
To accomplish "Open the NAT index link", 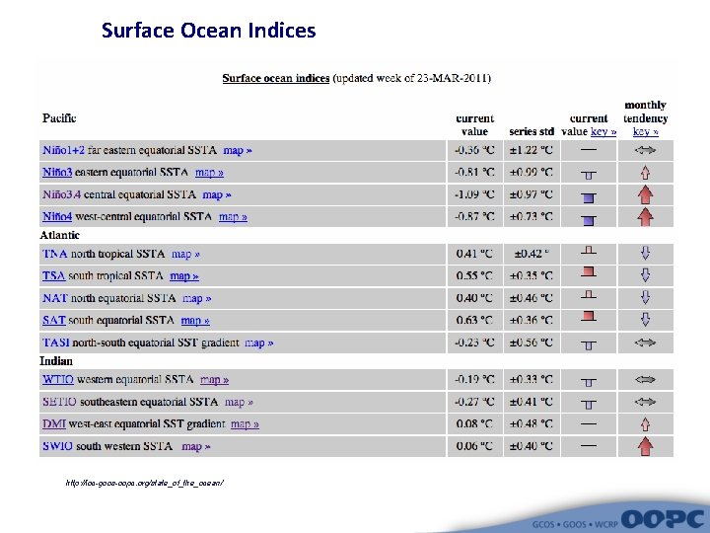I will coord(55,298).
